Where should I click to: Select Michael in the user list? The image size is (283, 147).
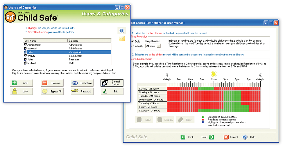(67, 63)
